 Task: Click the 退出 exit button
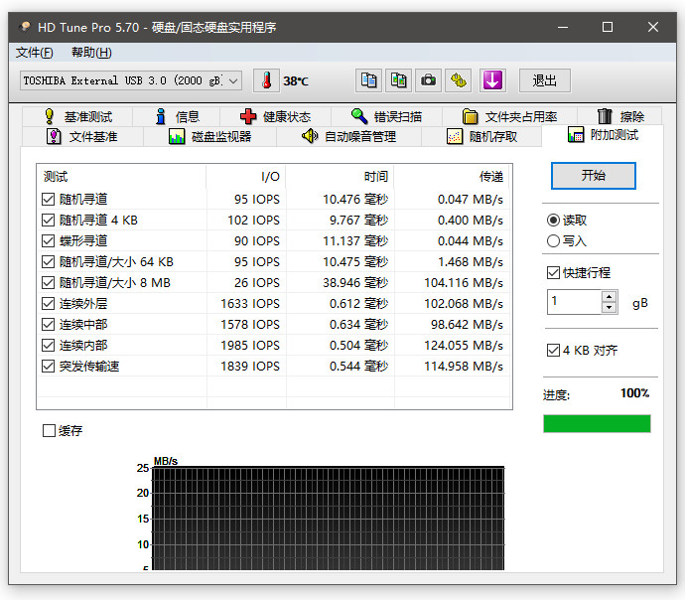click(544, 80)
